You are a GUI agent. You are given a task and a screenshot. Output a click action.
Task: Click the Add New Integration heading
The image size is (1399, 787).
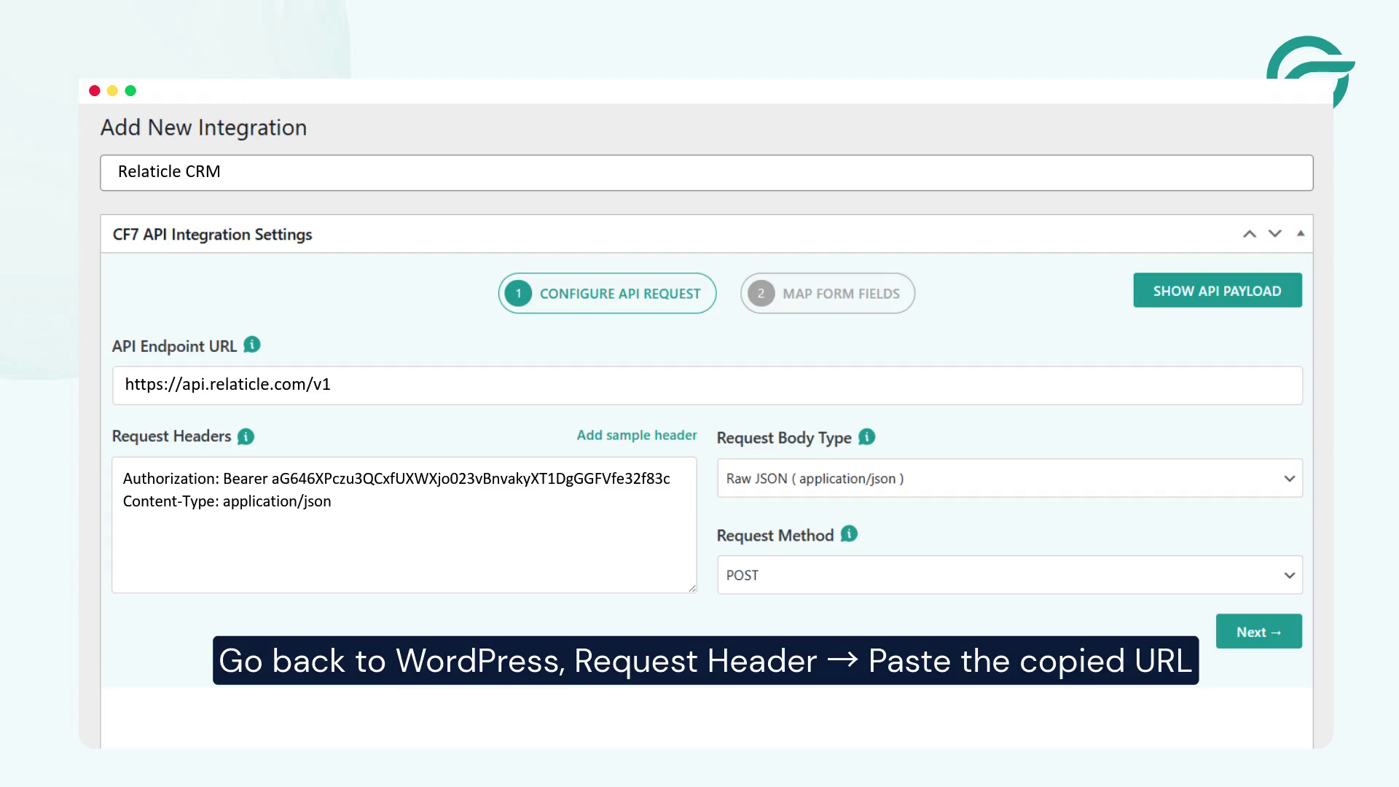(x=203, y=128)
